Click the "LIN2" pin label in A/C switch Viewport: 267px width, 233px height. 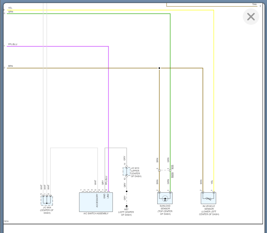tap(108, 196)
